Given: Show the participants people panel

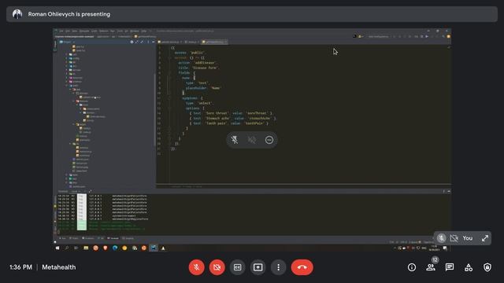Looking at the screenshot, I should click(431, 267).
